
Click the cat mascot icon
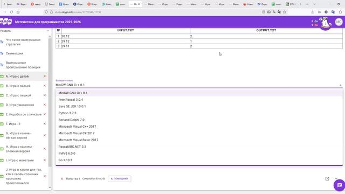pos(326,23)
